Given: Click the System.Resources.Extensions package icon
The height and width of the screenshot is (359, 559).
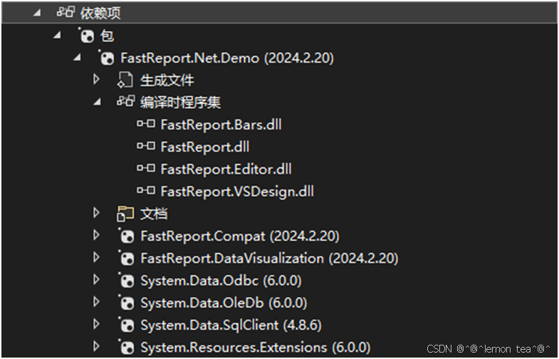Looking at the screenshot, I should point(126,347).
